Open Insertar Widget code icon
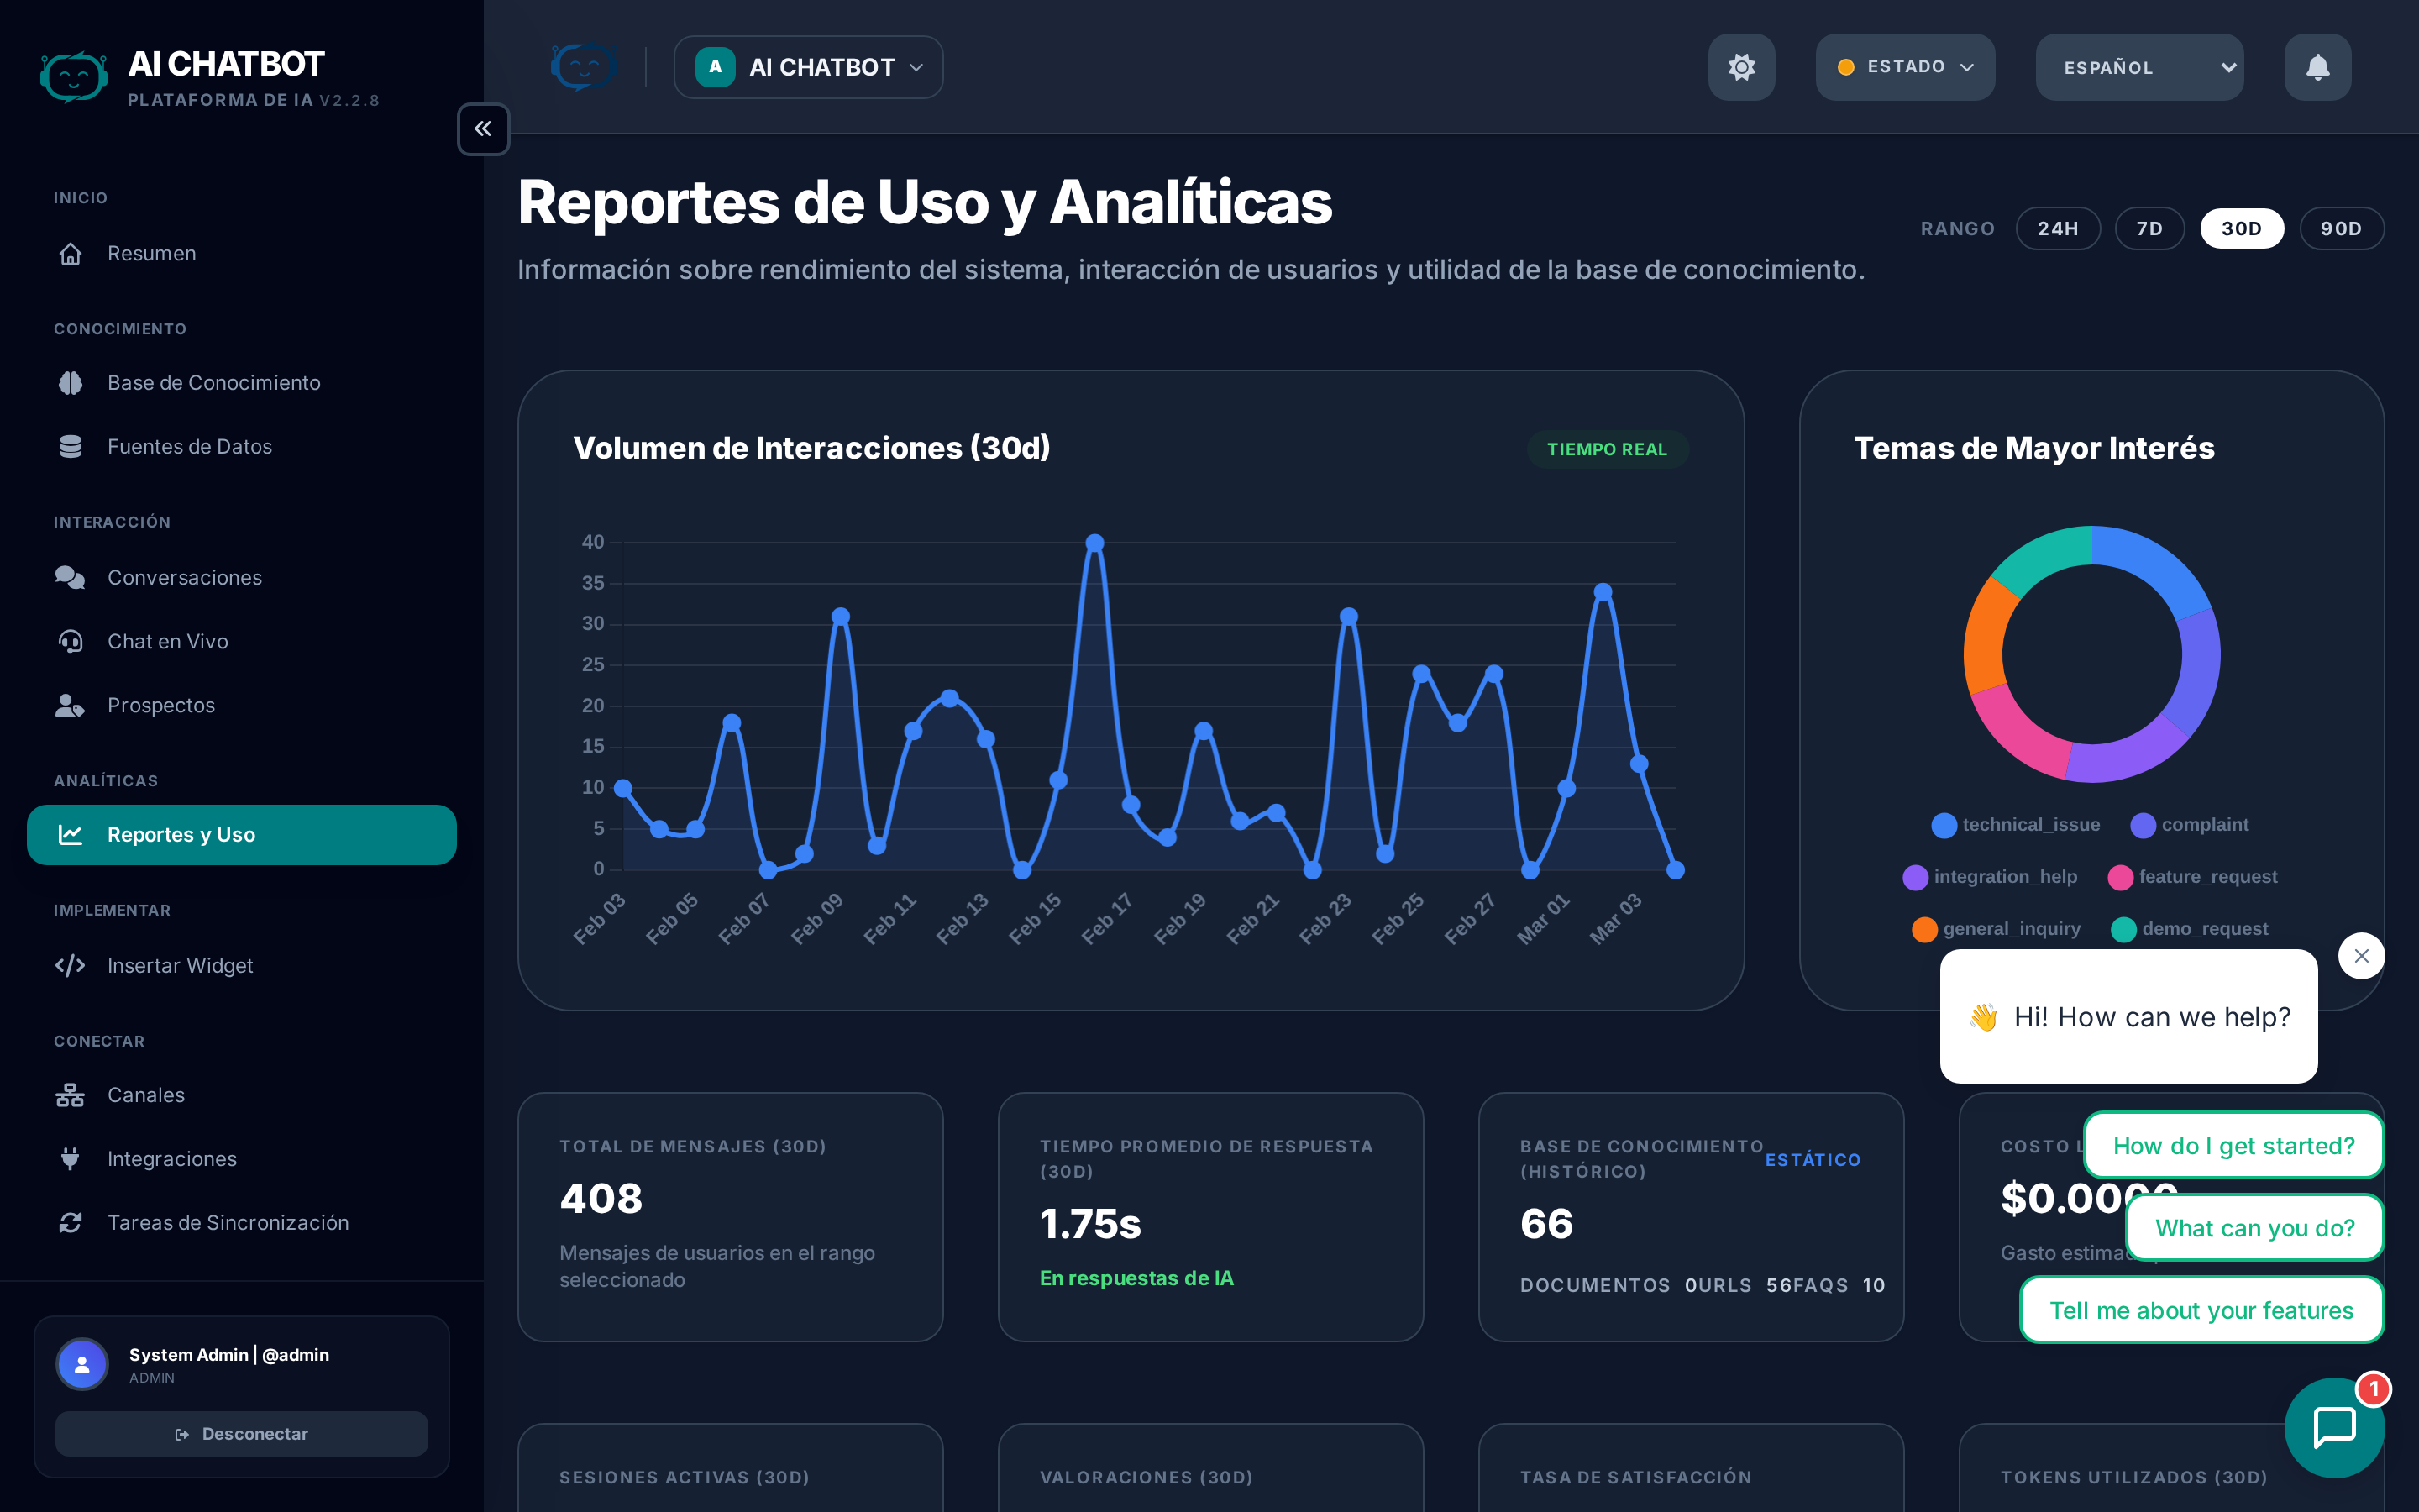 (70, 966)
